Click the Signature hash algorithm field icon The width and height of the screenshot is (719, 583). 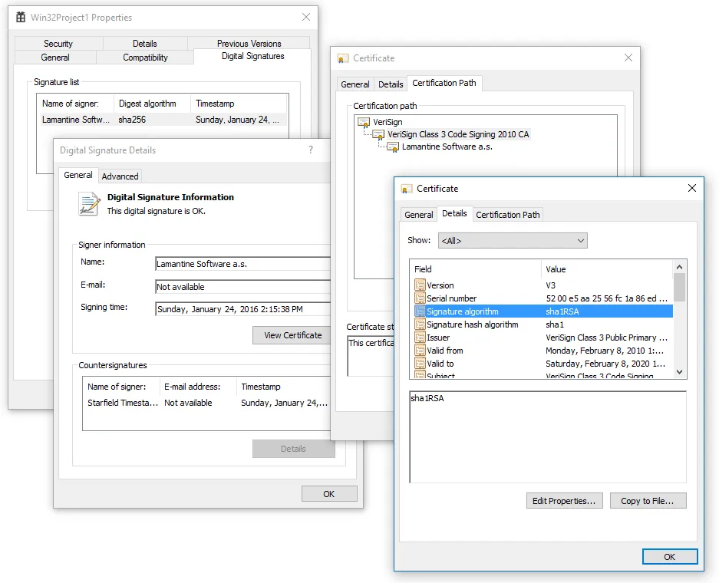tap(420, 324)
